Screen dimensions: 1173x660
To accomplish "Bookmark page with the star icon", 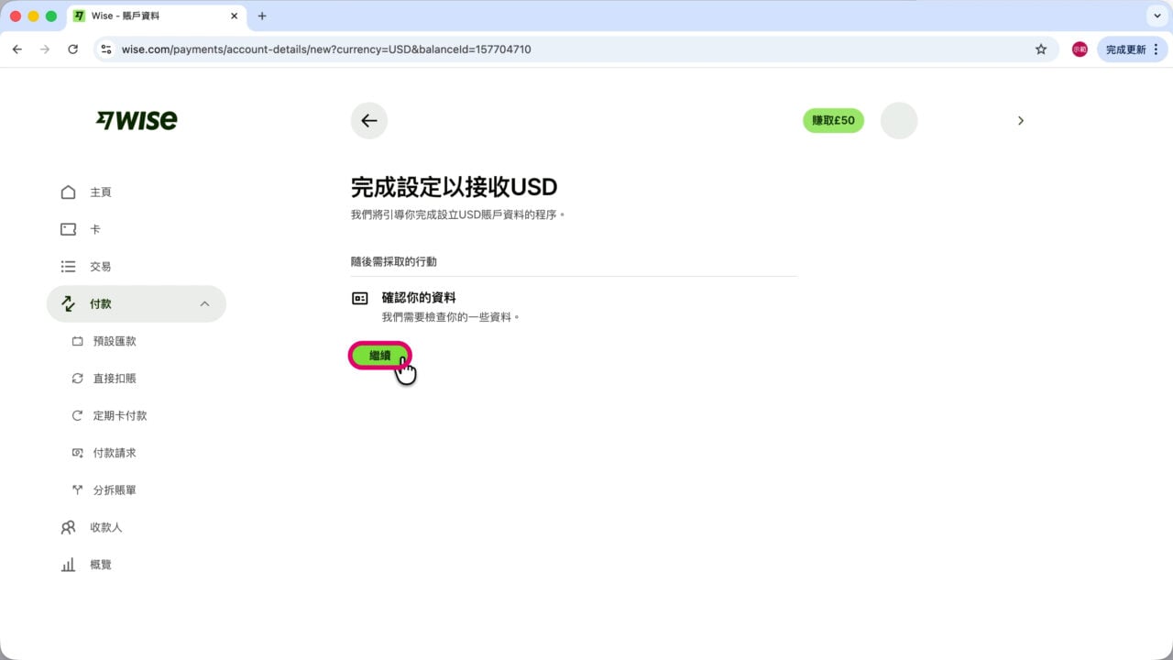I will point(1041,49).
